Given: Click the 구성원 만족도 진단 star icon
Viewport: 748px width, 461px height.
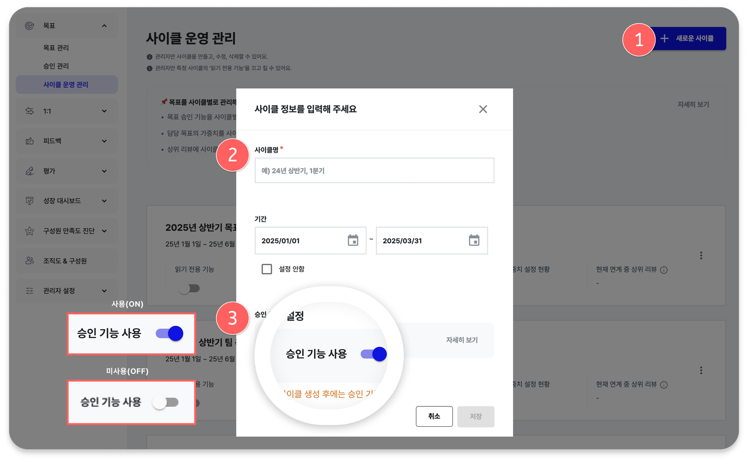Looking at the screenshot, I should [x=30, y=230].
